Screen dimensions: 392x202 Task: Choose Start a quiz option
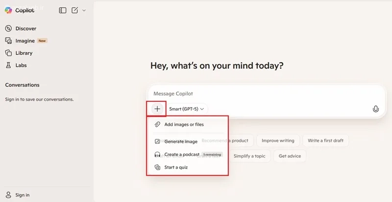[x=176, y=167]
